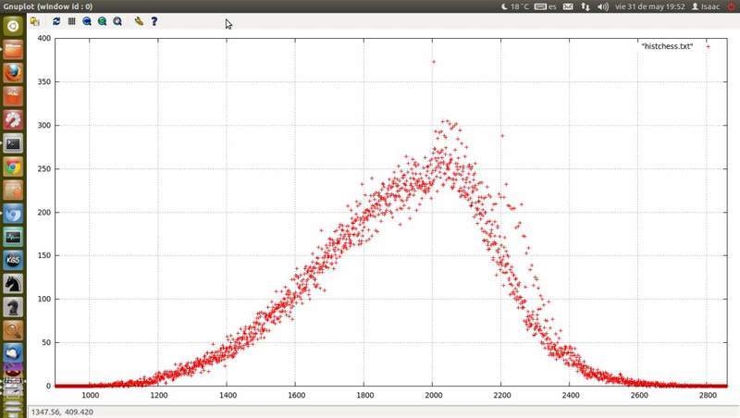Open the mail envelope indicator menu
The height and width of the screenshot is (418, 740).
pos(568,6)
